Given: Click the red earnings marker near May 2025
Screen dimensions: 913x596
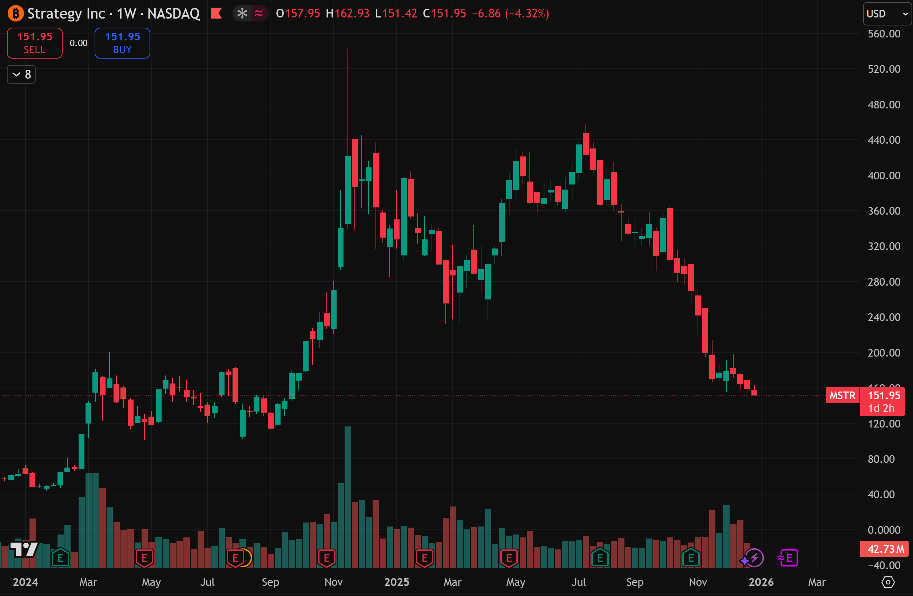Looking at the screenshot, I should (x=509, y=558).
